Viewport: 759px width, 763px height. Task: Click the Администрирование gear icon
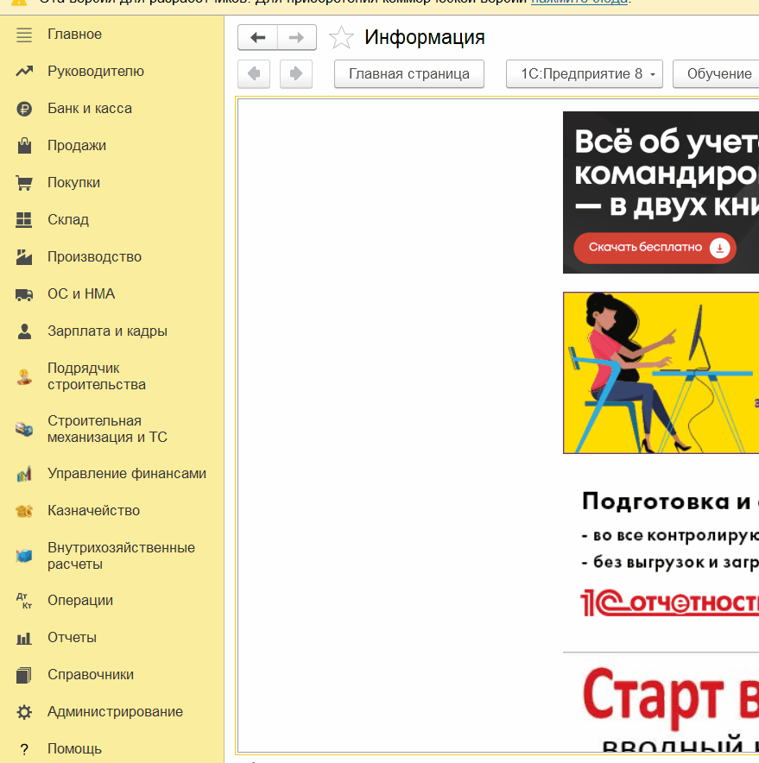(24, 712)
